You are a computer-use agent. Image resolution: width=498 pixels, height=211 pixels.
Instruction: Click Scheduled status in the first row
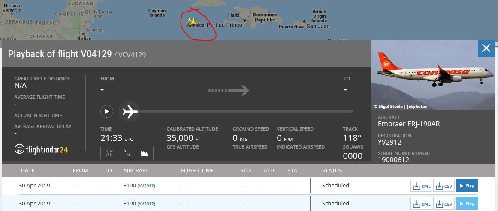335,186
